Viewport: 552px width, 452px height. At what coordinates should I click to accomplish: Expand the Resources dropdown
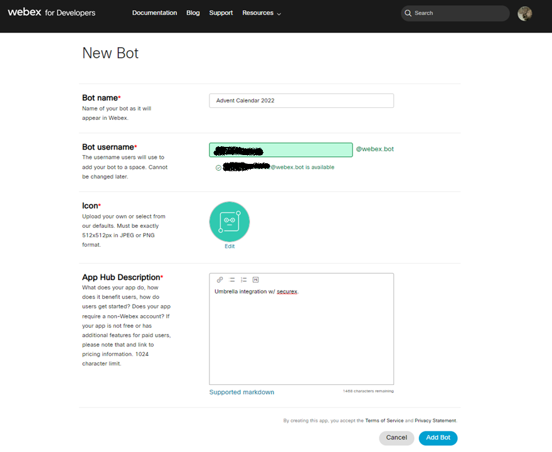pyautogui.click(x=261, y=13)
